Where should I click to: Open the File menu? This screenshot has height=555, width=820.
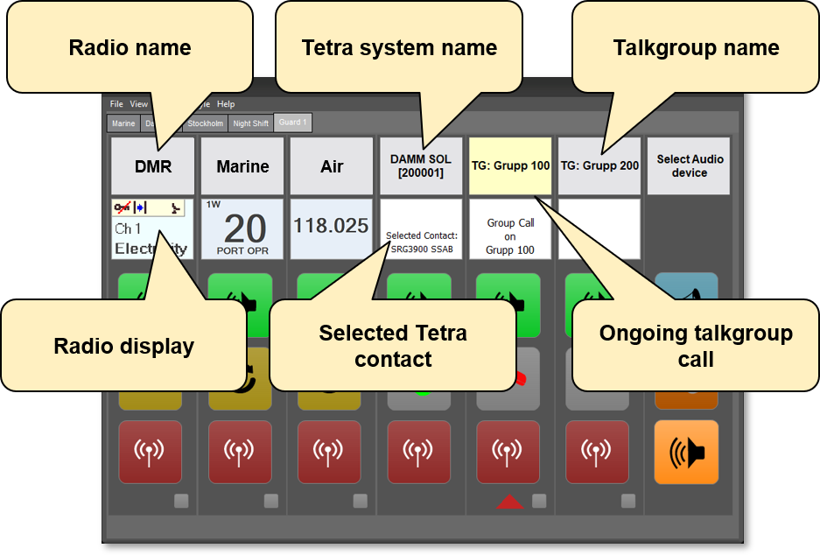point(116,104)
